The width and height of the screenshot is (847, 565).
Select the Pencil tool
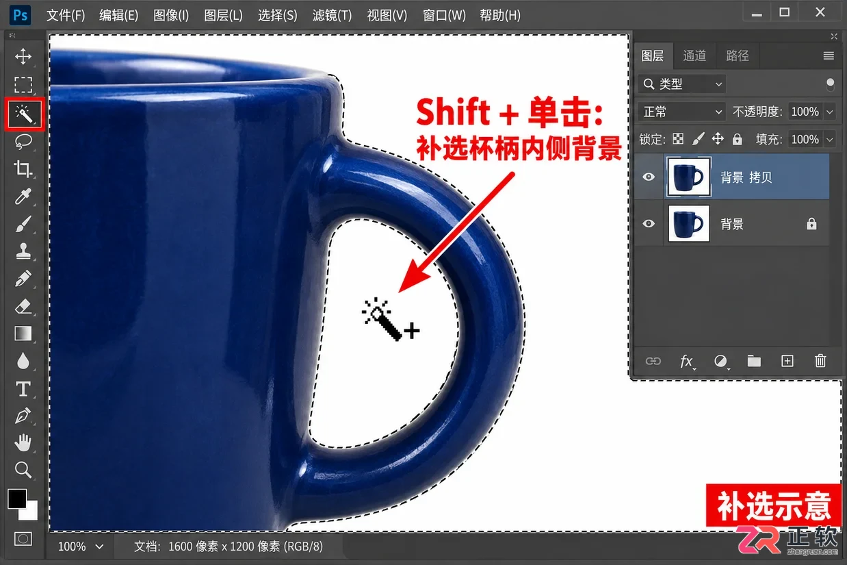(x=23, y=278)
